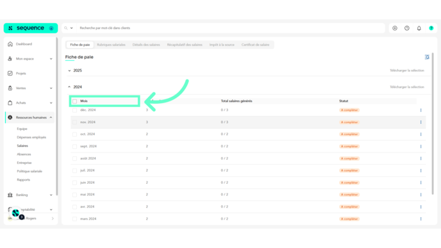Viewport: 441px width, 248px height.
Task: Open row menu for juil. 2024
Action: coord(420,170)
